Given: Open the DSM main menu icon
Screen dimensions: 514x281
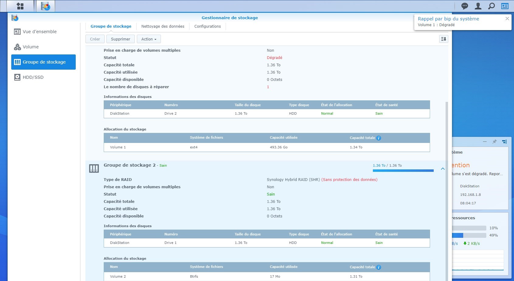Looking at the screenshot, I should tap(20, 6).
